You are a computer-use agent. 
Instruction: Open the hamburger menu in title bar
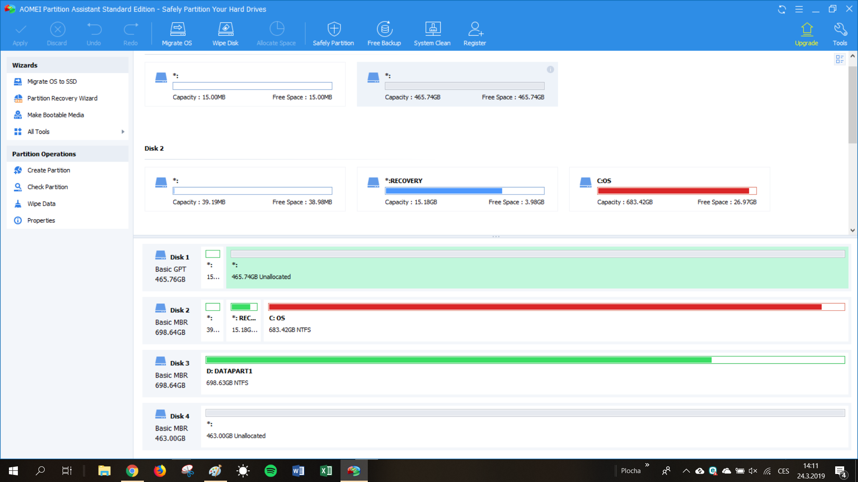tap(799, 9)
